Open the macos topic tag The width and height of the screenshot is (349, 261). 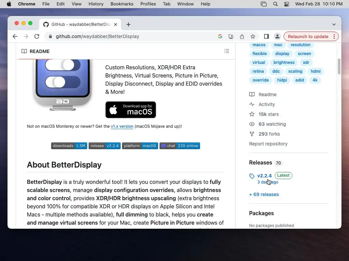coord(259,45)
